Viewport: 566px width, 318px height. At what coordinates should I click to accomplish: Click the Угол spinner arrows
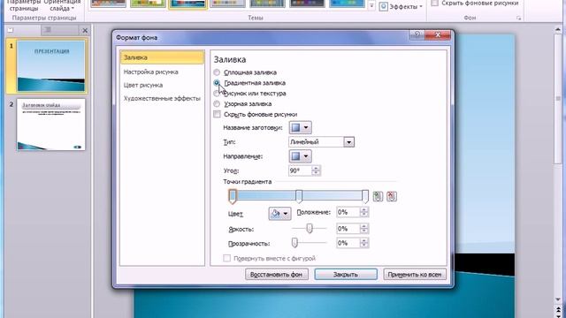click(316, 170)
